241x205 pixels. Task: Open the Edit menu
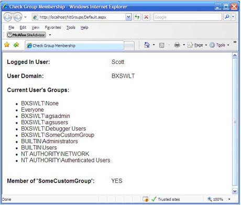[23, 27]
